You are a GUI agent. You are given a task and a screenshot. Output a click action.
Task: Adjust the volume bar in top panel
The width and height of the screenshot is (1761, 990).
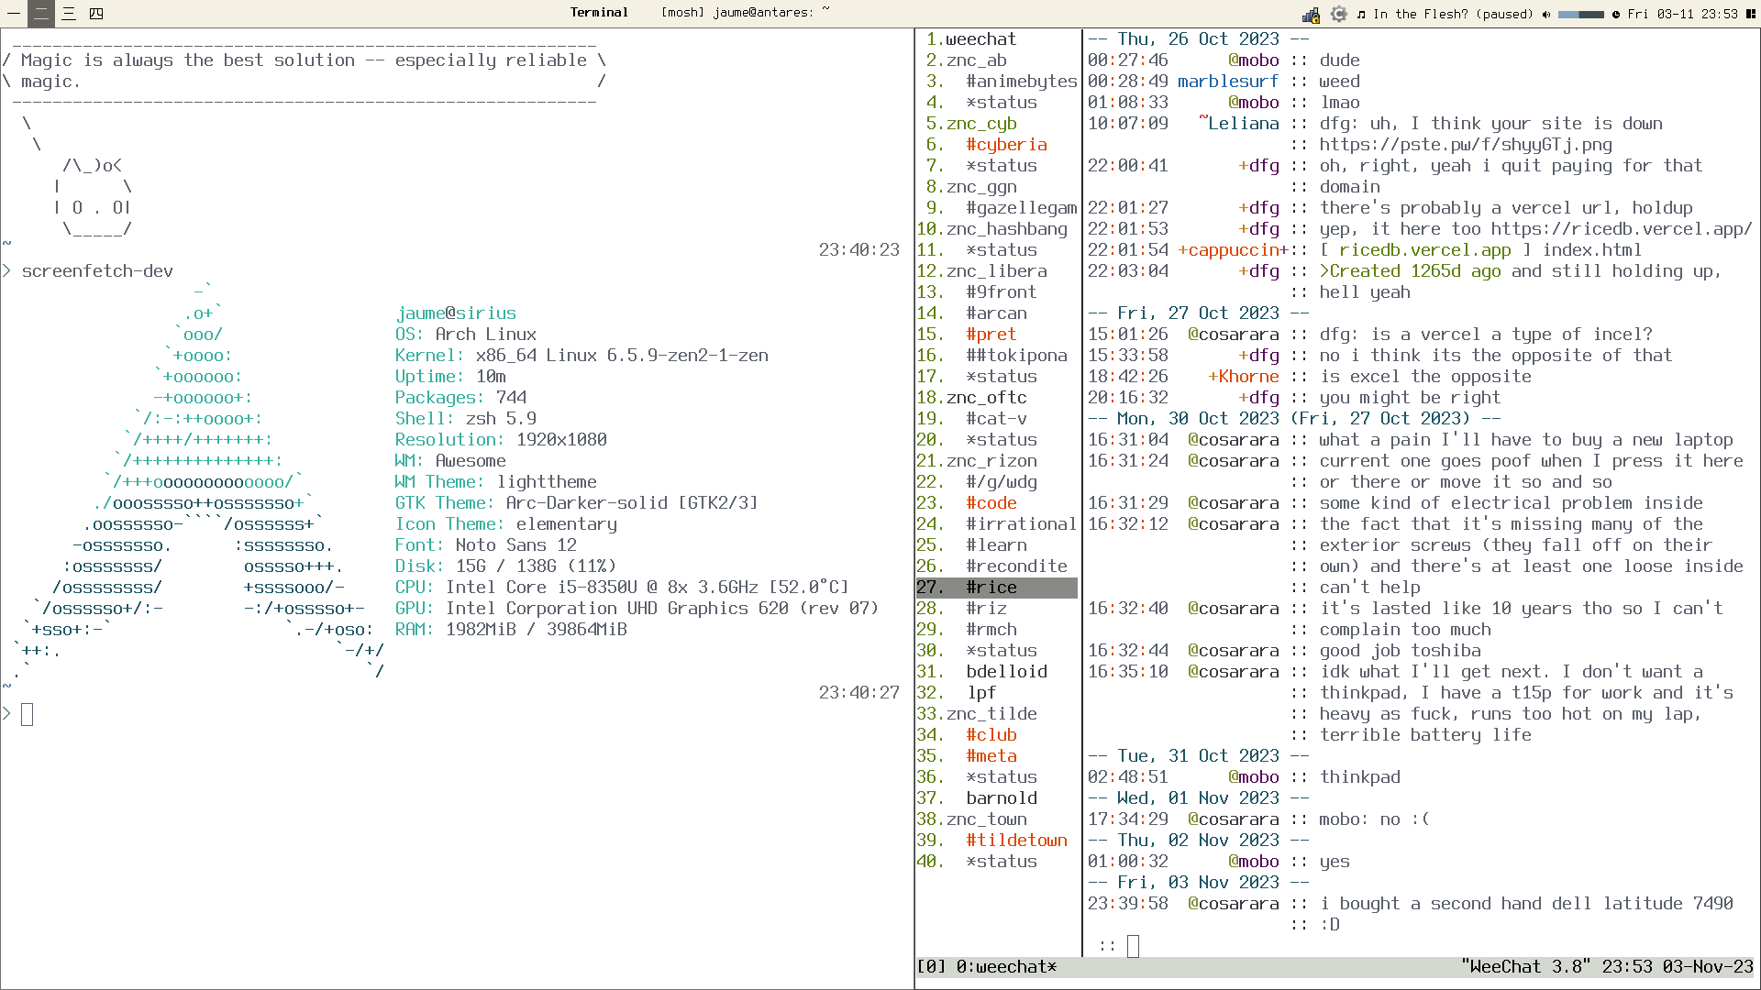(1580, 14)
